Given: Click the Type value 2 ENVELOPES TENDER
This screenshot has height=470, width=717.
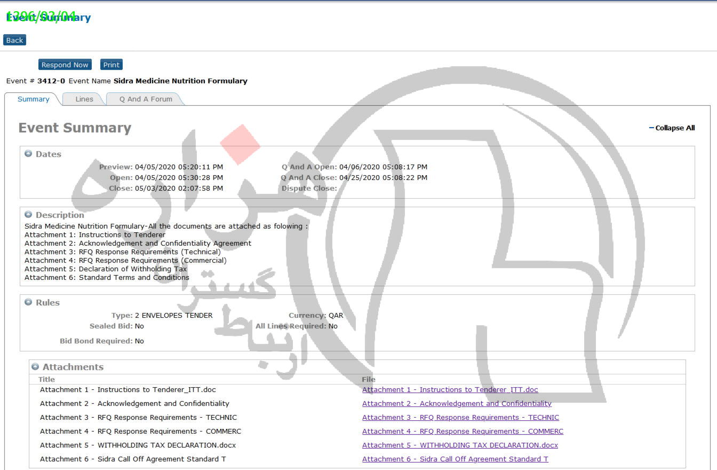Looking at the screenshot, I should (x=173, y=316).
